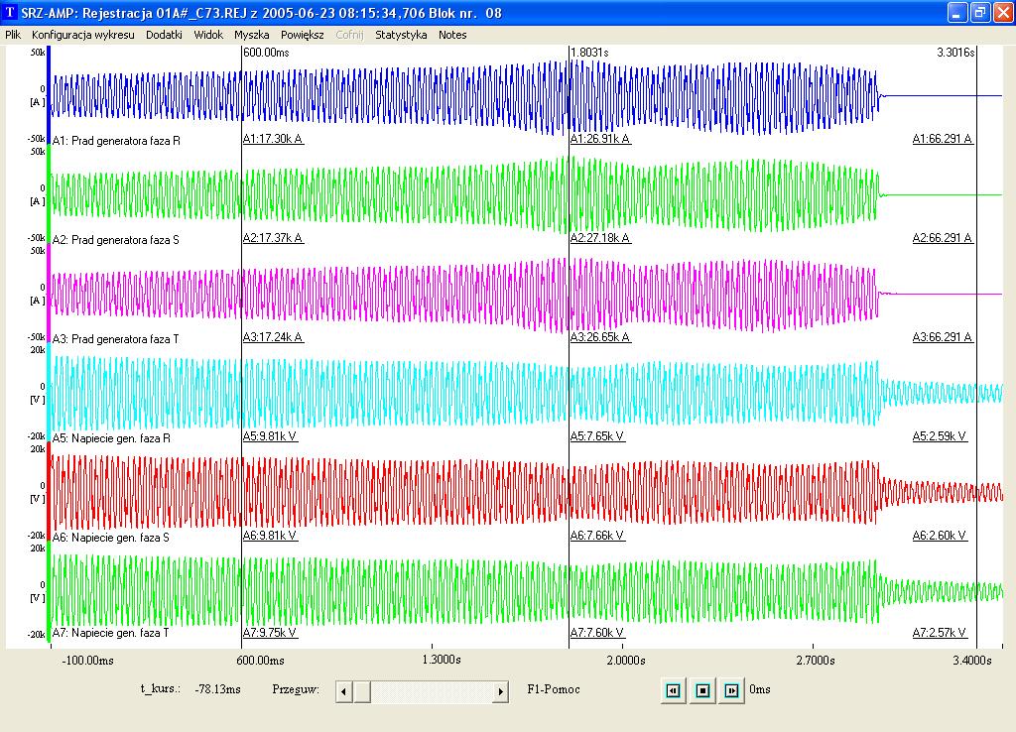Click the T application icon in title bar
This screenshot has height=732, width=1016.
10,12
